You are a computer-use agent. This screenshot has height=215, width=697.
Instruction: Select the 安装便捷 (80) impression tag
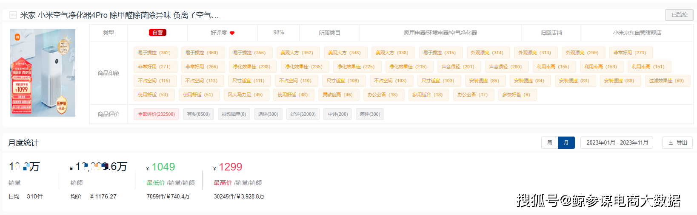pyautogui.click(x=620, y=81)
